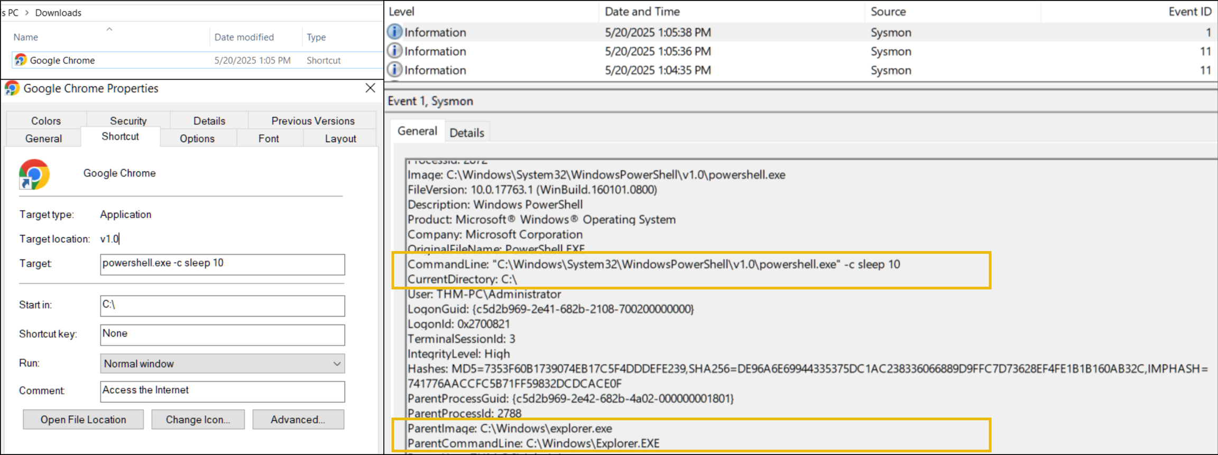
Task: Click the information icon of the 1:05:38 PM event
Action: (x=394, y=32)
